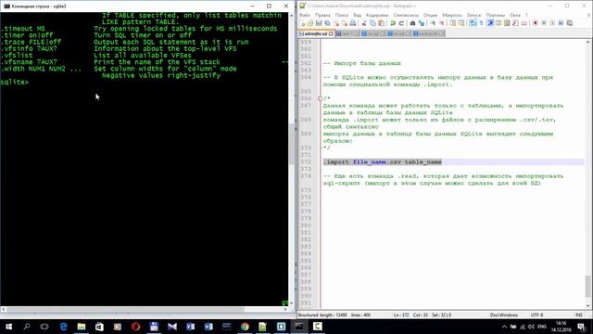Viewport: 593px width, 334px height.
Task: Open the Макросы menu
Action: [x=452, y=15]
